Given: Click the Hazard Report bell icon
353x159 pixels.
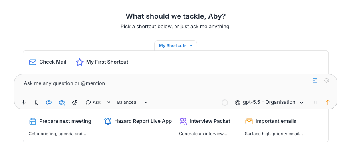Looking at the screenshot, I should click(x=108, y=121).
